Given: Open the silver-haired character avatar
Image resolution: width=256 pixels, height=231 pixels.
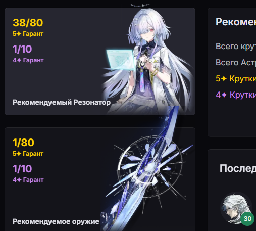Looking at the screenshot, I should 236,208.
